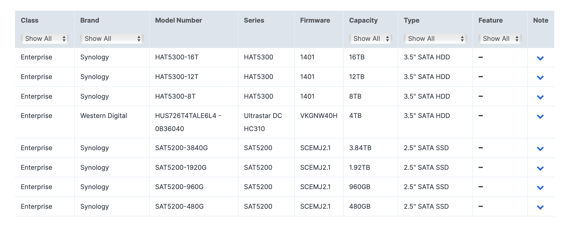Click the VKGNW40H firmware cell
This screenshot has width=572, height=230.
[x=319, y=116]
